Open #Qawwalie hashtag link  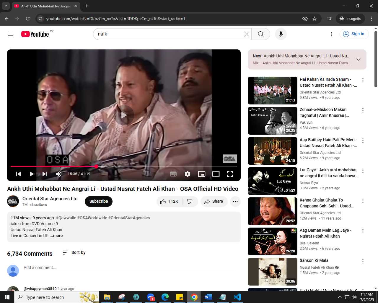[x=66, y=218]
